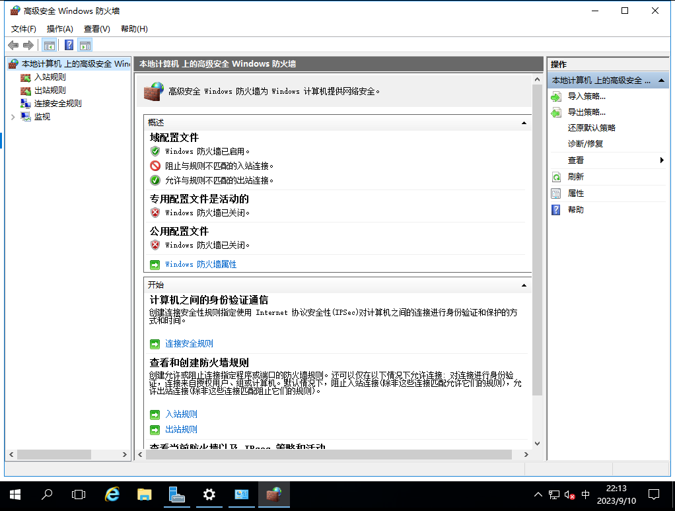Toggle the action pane toolbar icon

85,45
